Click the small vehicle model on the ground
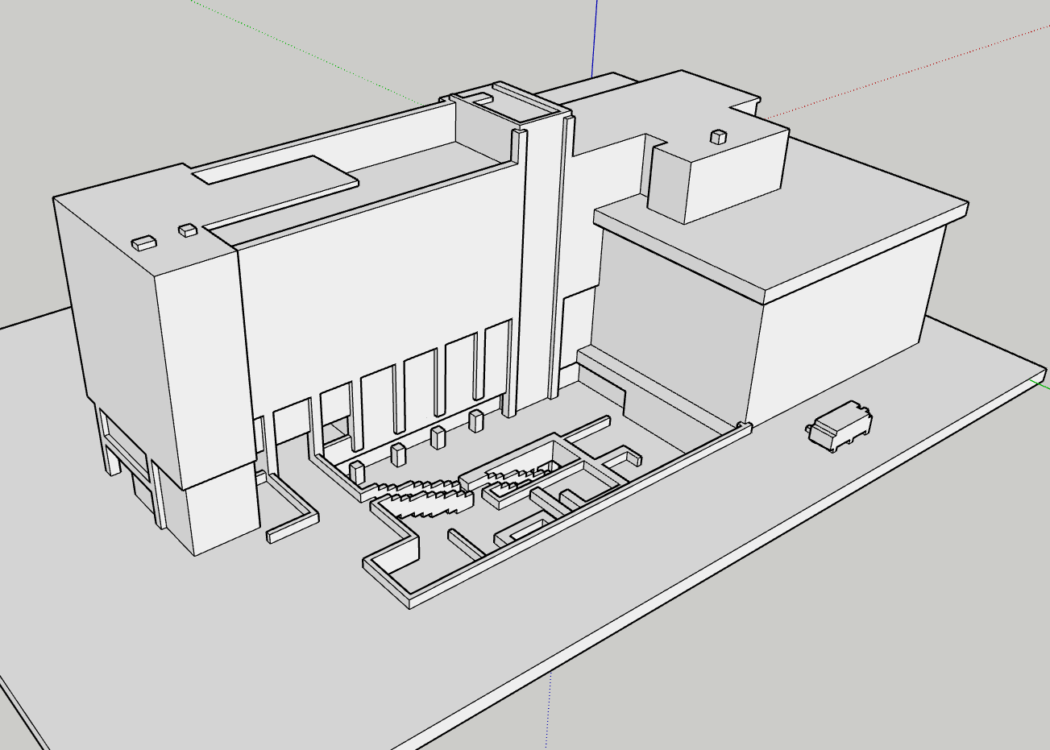The image size is (1050, 750). [x=840, y=425]
